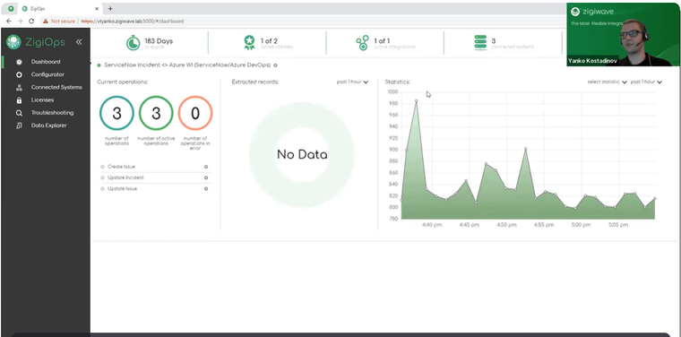Select the ZigiOps browser tab
Viewport: 681px width, 337px height.
(60, 9)
